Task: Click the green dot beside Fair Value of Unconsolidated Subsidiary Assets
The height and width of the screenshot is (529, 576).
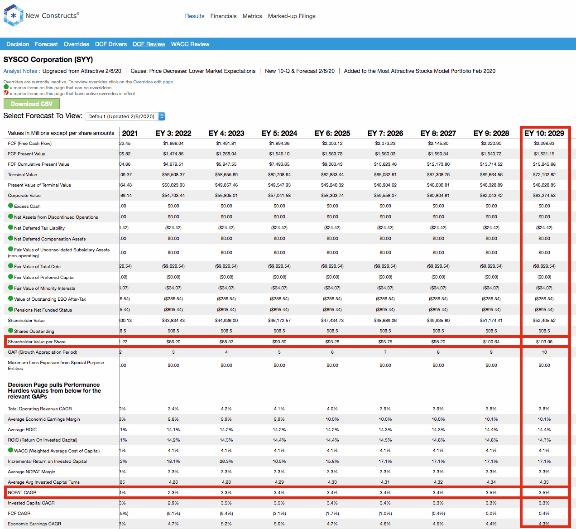Action: [11, 249]
